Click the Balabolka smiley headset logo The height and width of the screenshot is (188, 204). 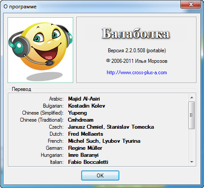click(x=40, y=50)
